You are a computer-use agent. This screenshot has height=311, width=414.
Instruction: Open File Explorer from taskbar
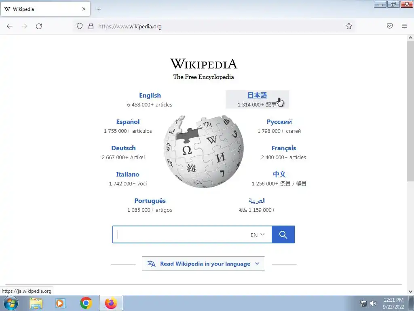click(36, 303)
